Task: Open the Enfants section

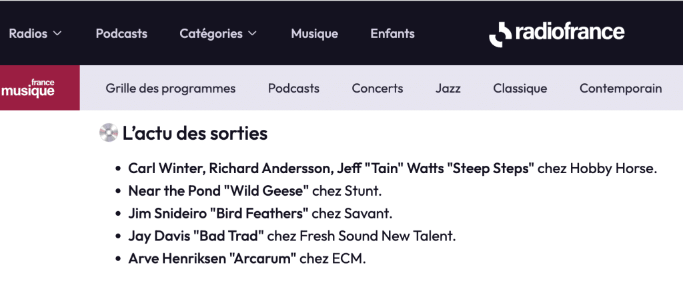Action: [x=392, y=33]
